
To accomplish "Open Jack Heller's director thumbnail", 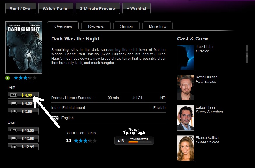I will [x=186, y=57].
